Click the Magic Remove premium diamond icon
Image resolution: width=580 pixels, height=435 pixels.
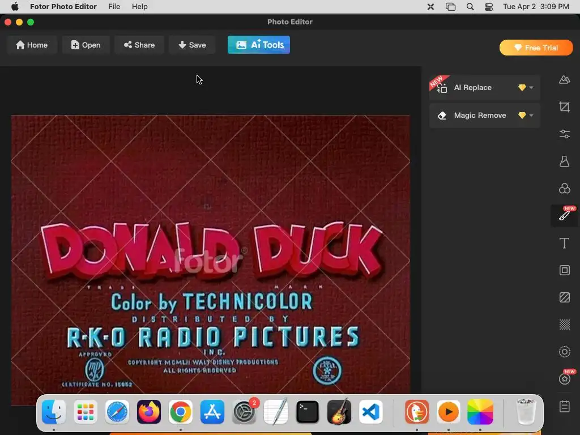point(522,116)
